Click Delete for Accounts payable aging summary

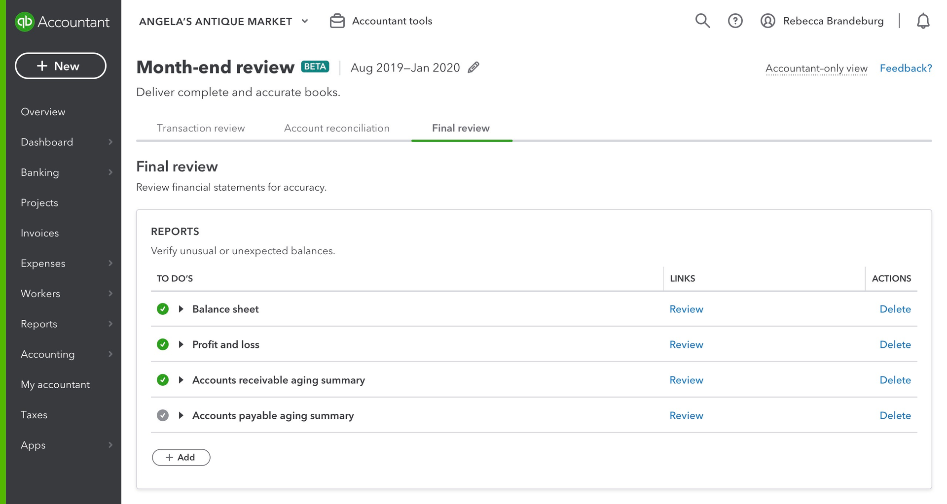895,415
